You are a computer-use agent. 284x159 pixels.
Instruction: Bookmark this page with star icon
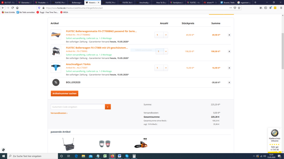(x=239, y=8)
